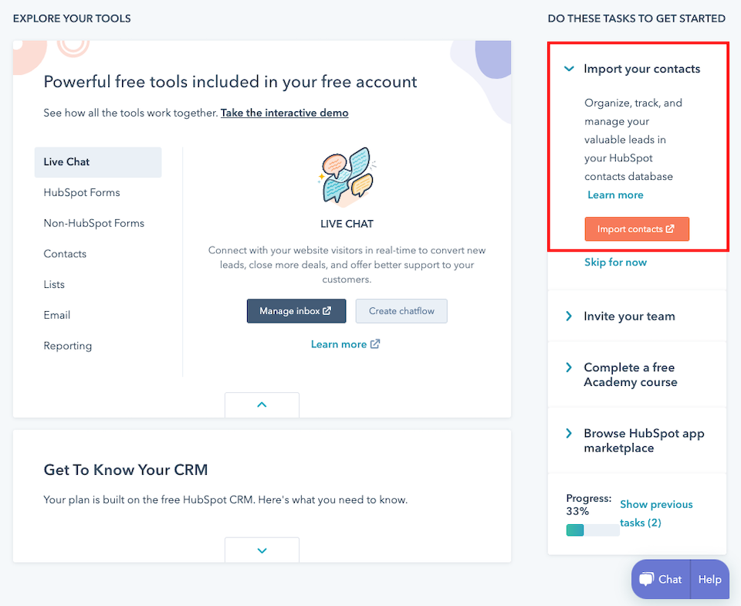Expand the Invite your team task
741x606 pixels.
pyautogui.click(x=570, y=316)
